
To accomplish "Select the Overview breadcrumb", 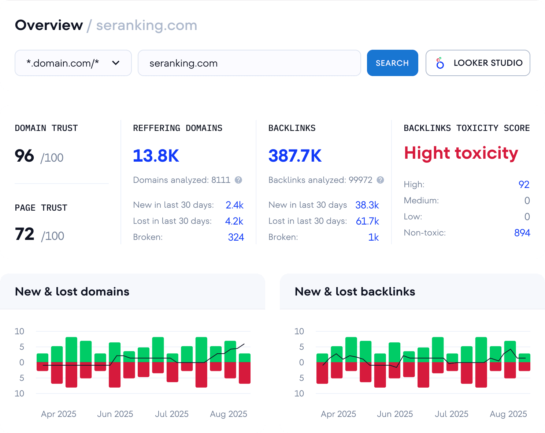I will tap(48, 25).
